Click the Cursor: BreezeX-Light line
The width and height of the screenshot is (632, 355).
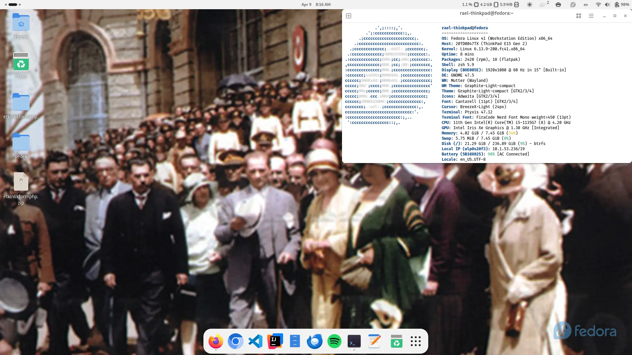pyautogui.click(x=474, y=107)
